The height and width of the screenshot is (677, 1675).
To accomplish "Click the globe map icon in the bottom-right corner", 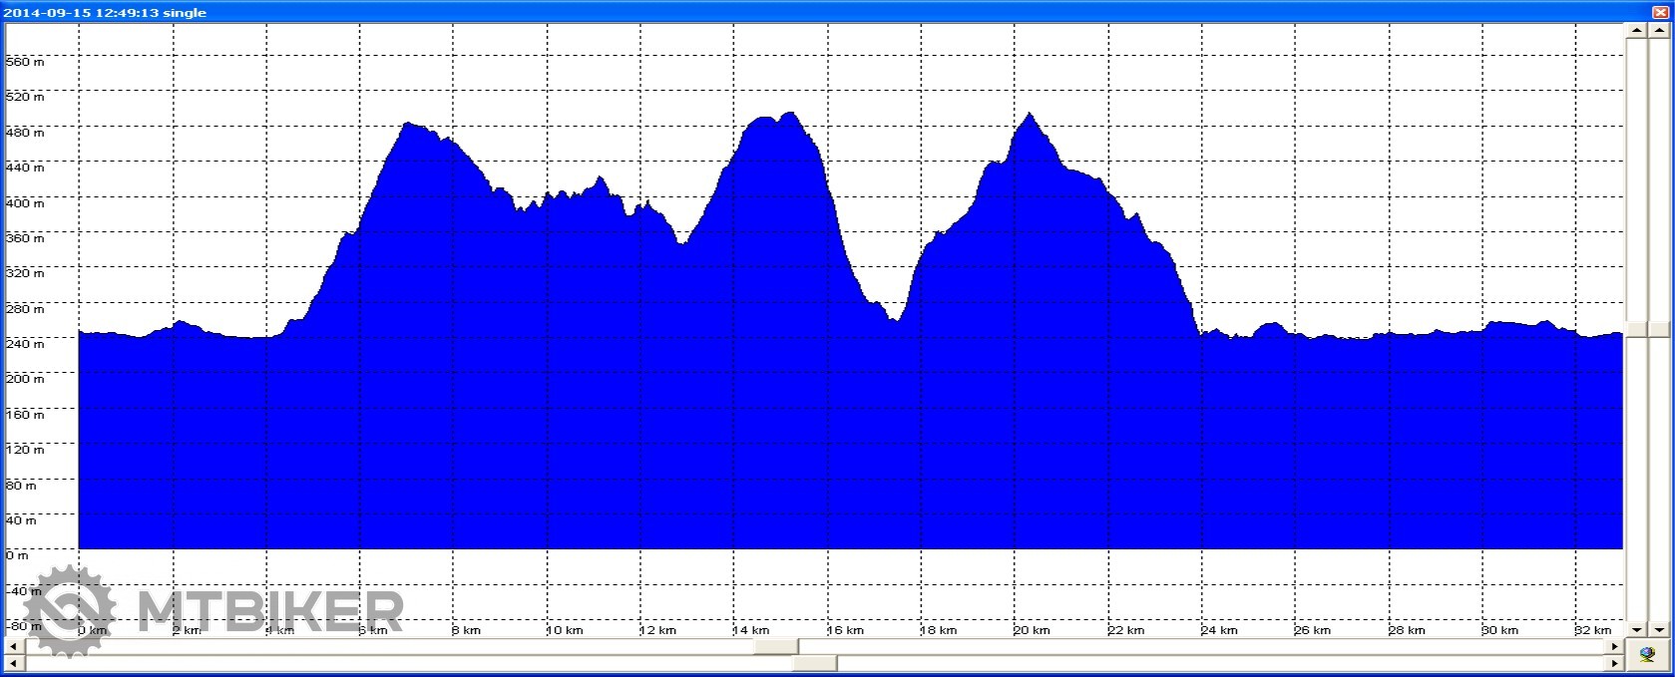I will [1647, 655].
